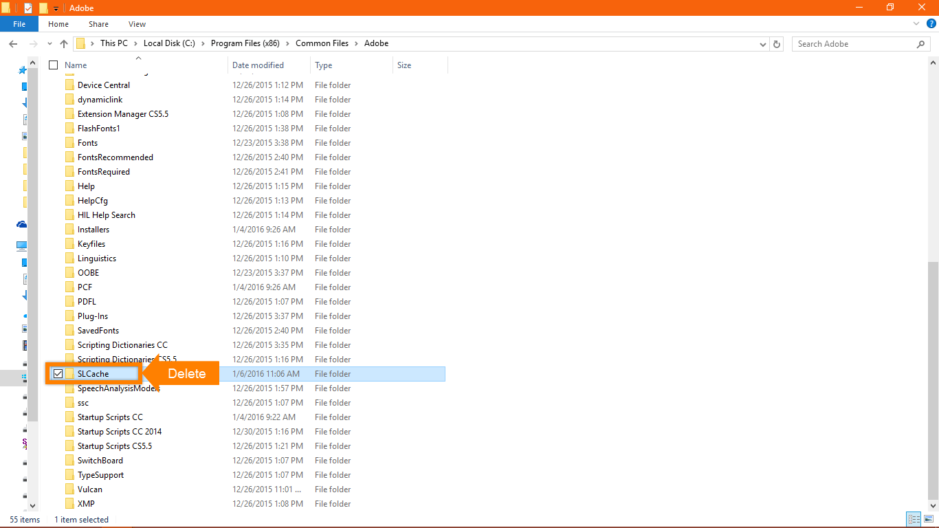Image resolution: width=939 pixels, height=528 pixels.
Task: Select the Startup Scripts CC 2014 name
Action: 120,432
